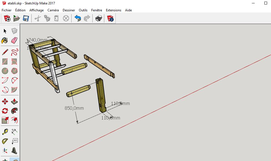This screenshot has width=271, height=161.
Task: Open the Fichier menu
Action: pyautogui.click(x=7, y=10)
